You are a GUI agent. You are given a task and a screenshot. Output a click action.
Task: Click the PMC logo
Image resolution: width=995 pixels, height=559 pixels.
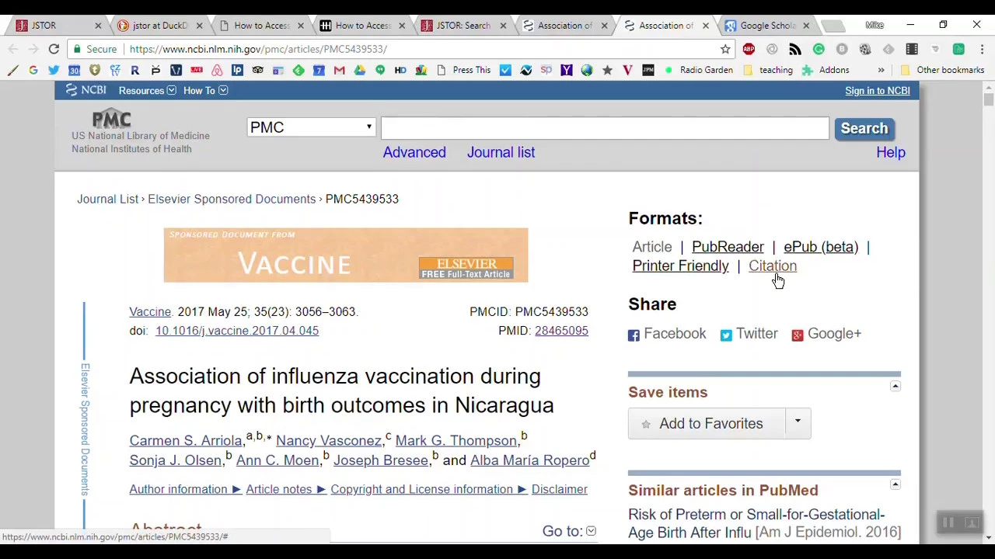(x=112, y=119)
